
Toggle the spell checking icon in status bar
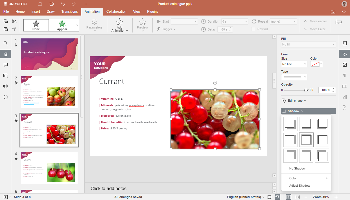click(277, 197)
